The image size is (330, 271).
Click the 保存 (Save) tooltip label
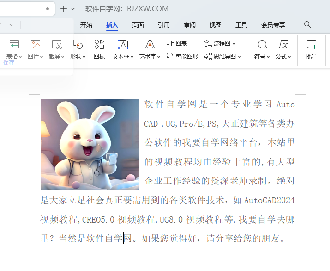pyautogui.click(x=9, y=62)
